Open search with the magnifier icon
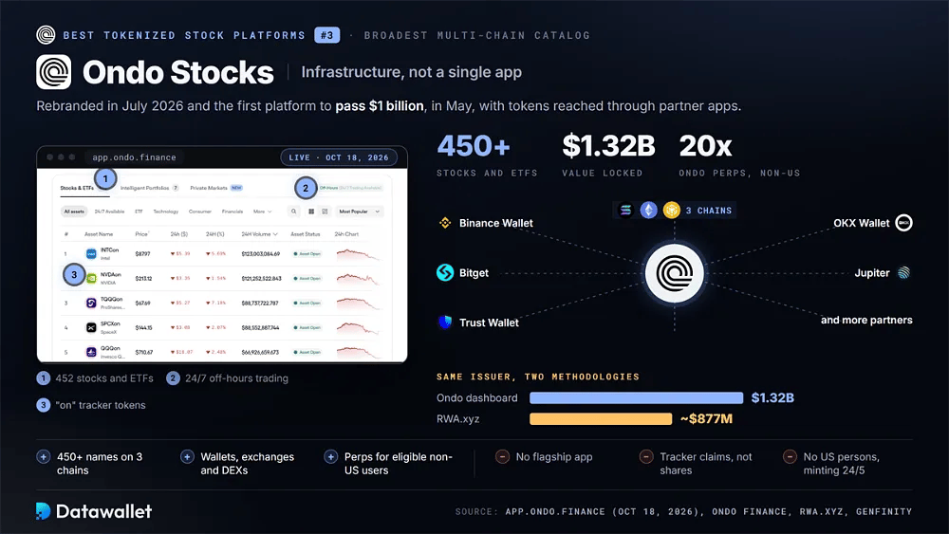Screen dimensions: 949x534 point(293,212)
